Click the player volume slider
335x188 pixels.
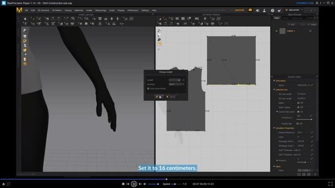[x=153, y=184]
